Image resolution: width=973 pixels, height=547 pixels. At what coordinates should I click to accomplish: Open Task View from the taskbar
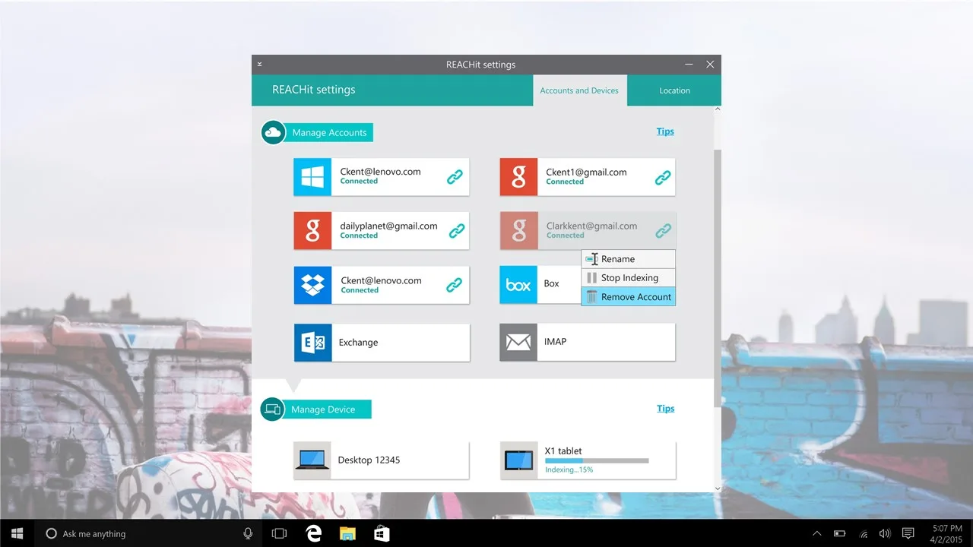click(x=279, y=533)
